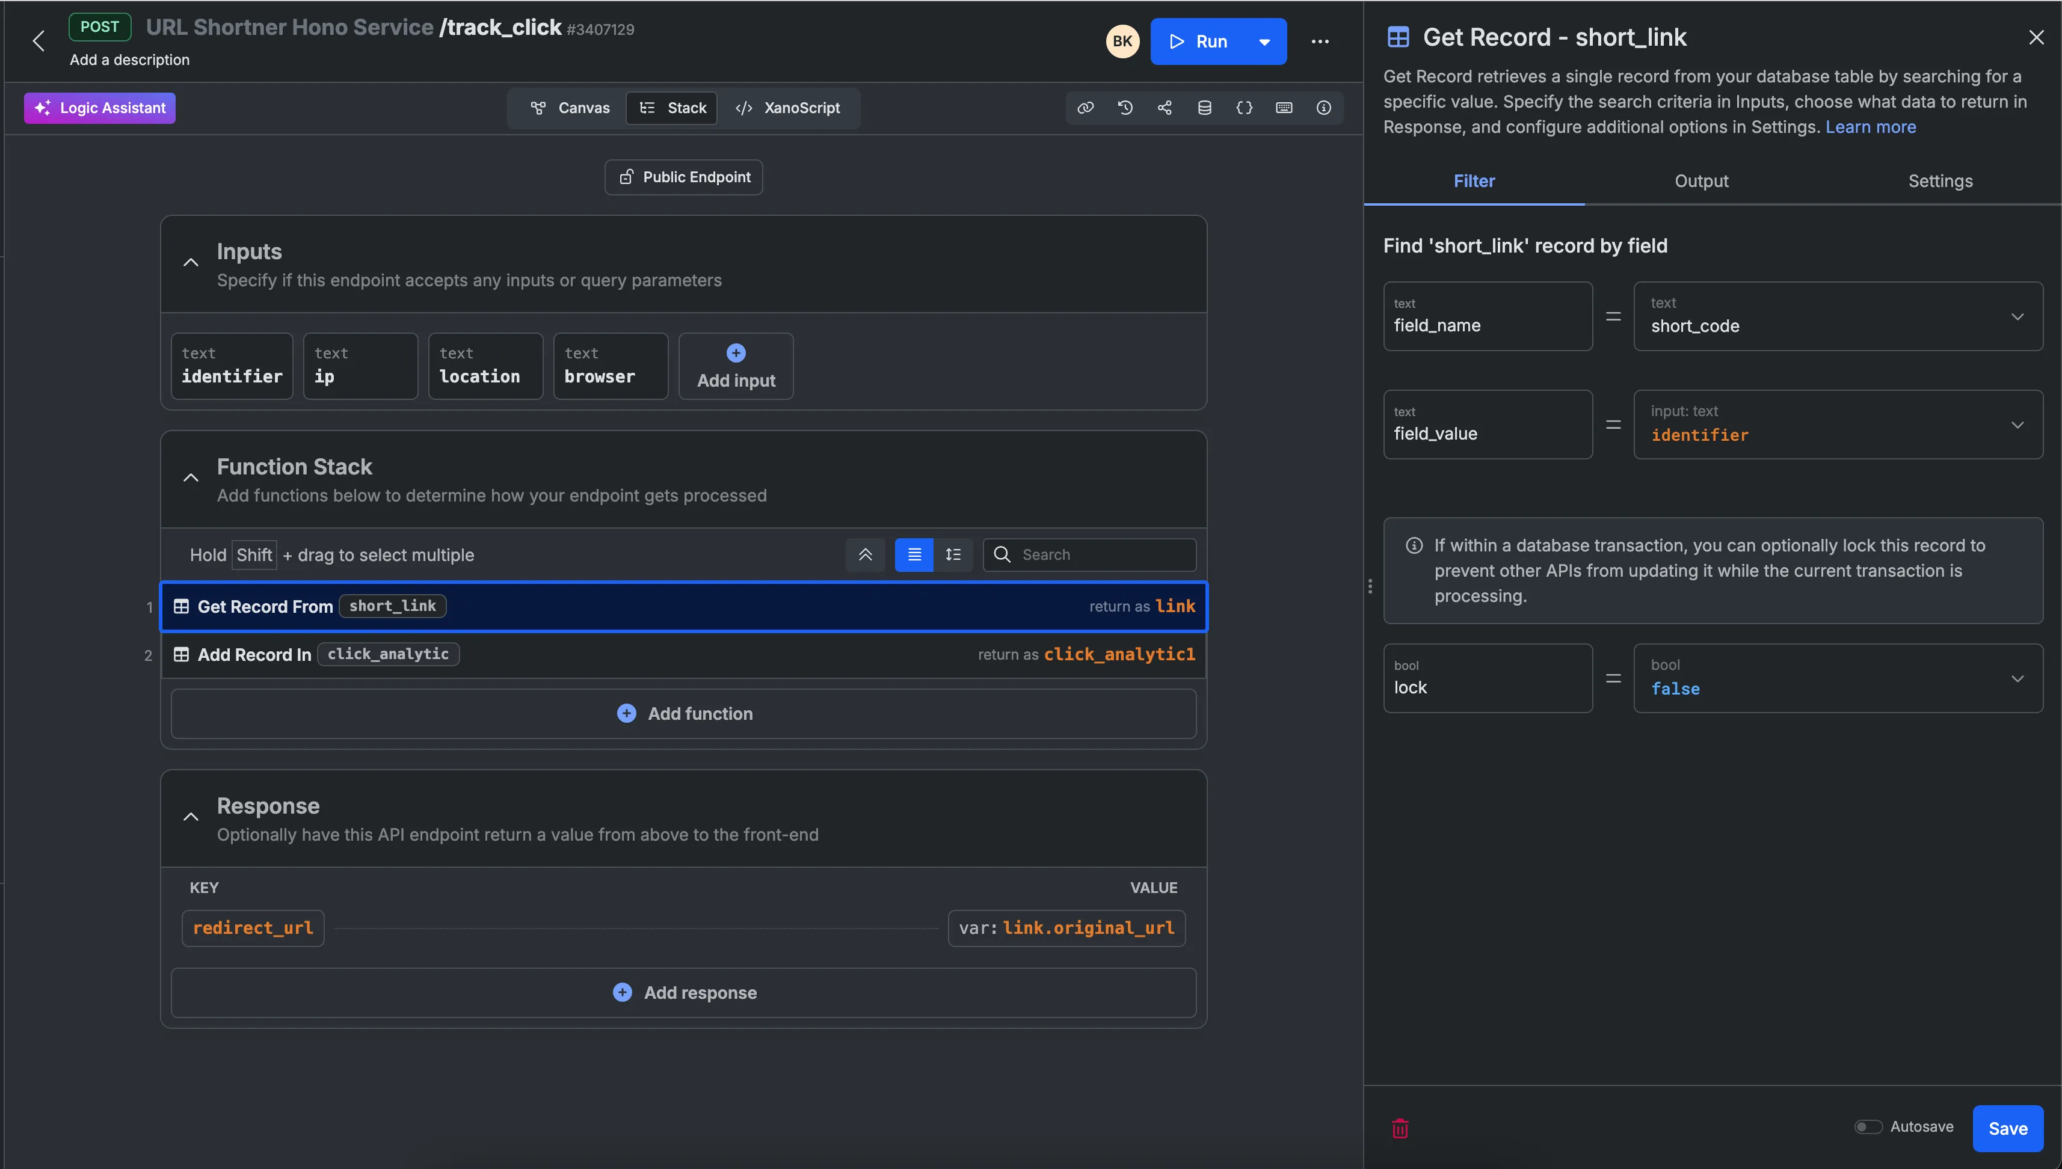The width and height of the screenshot is (2062, 1169).
Task: Open the keyboard shortcuts icon
Action: coord(1284,108)
